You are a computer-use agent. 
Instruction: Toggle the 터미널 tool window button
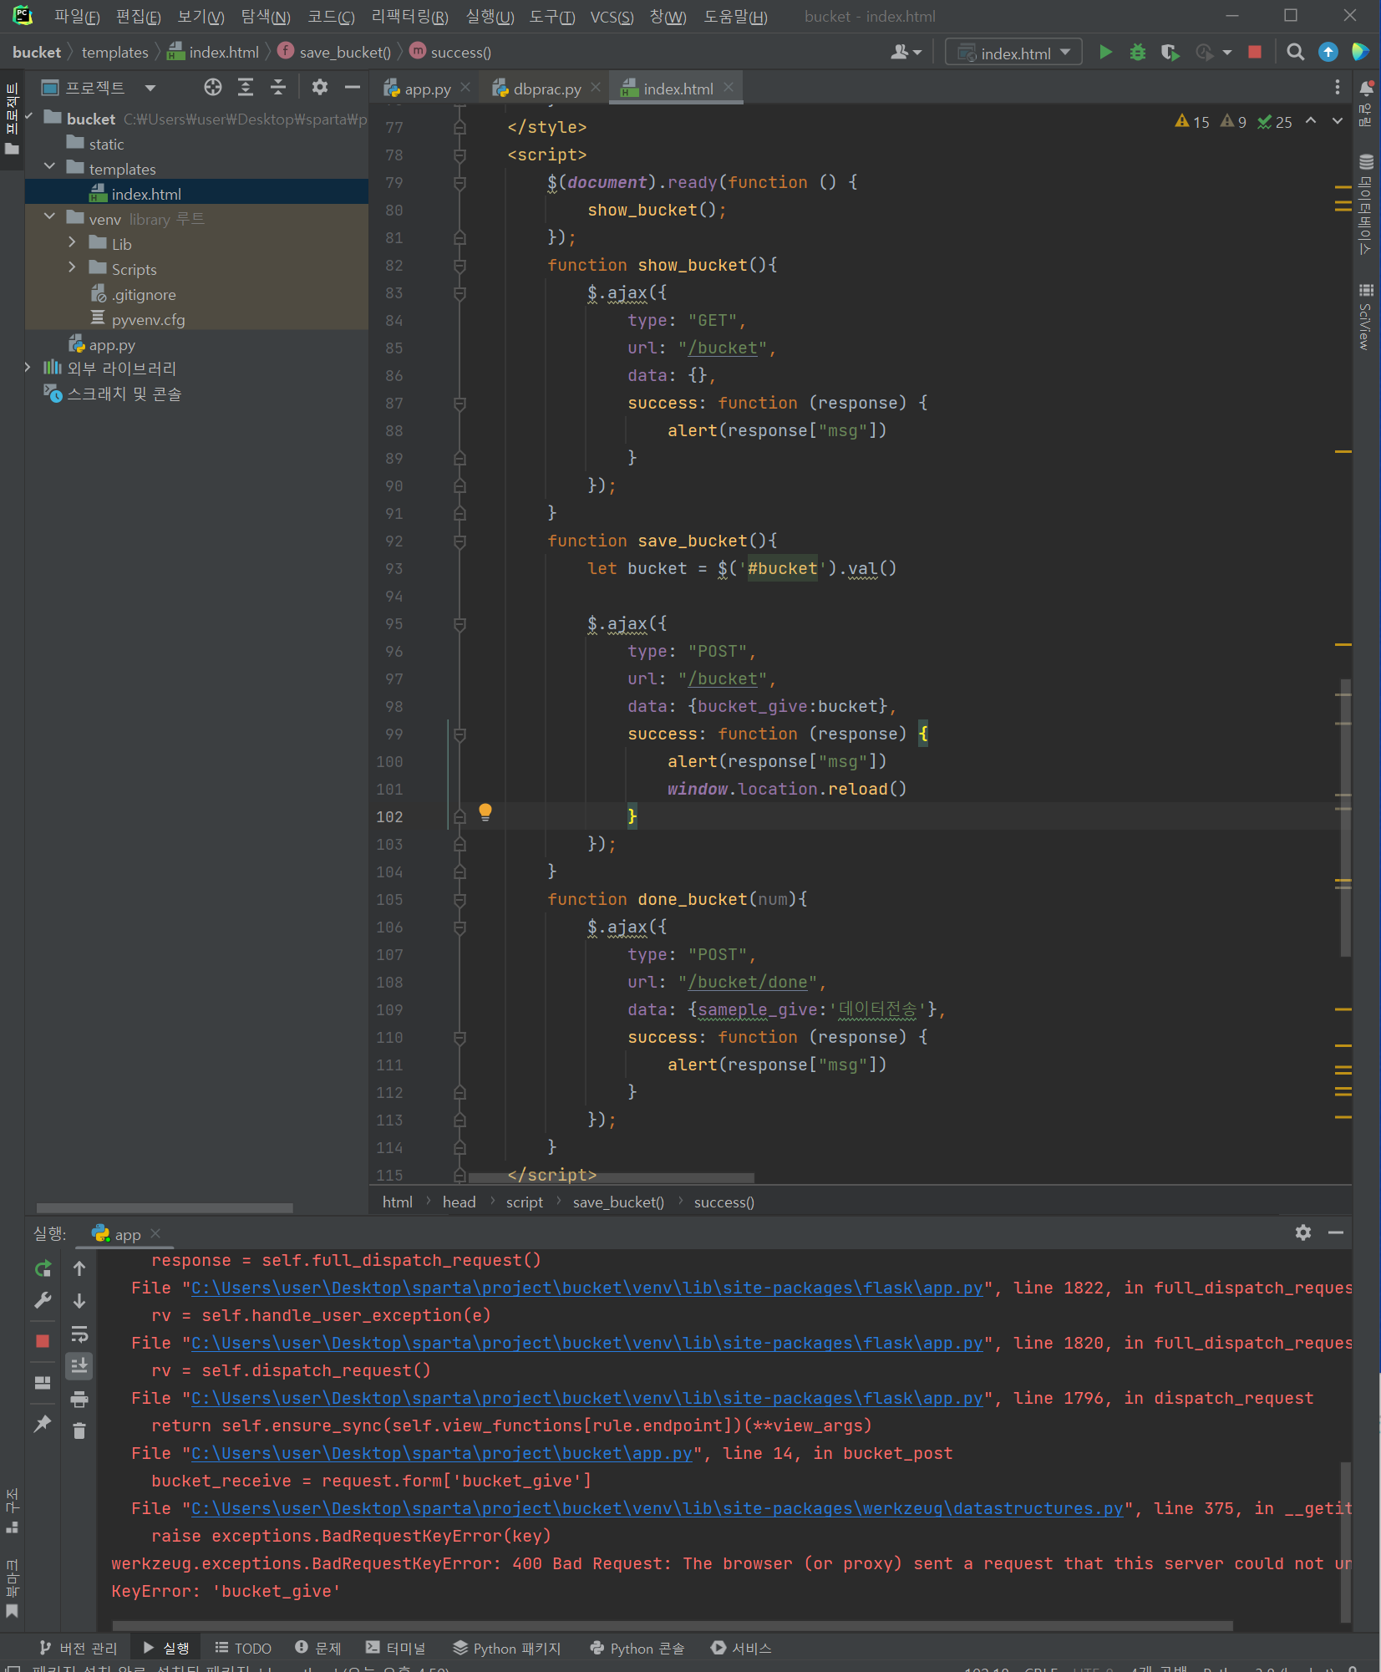[396, 1648]
